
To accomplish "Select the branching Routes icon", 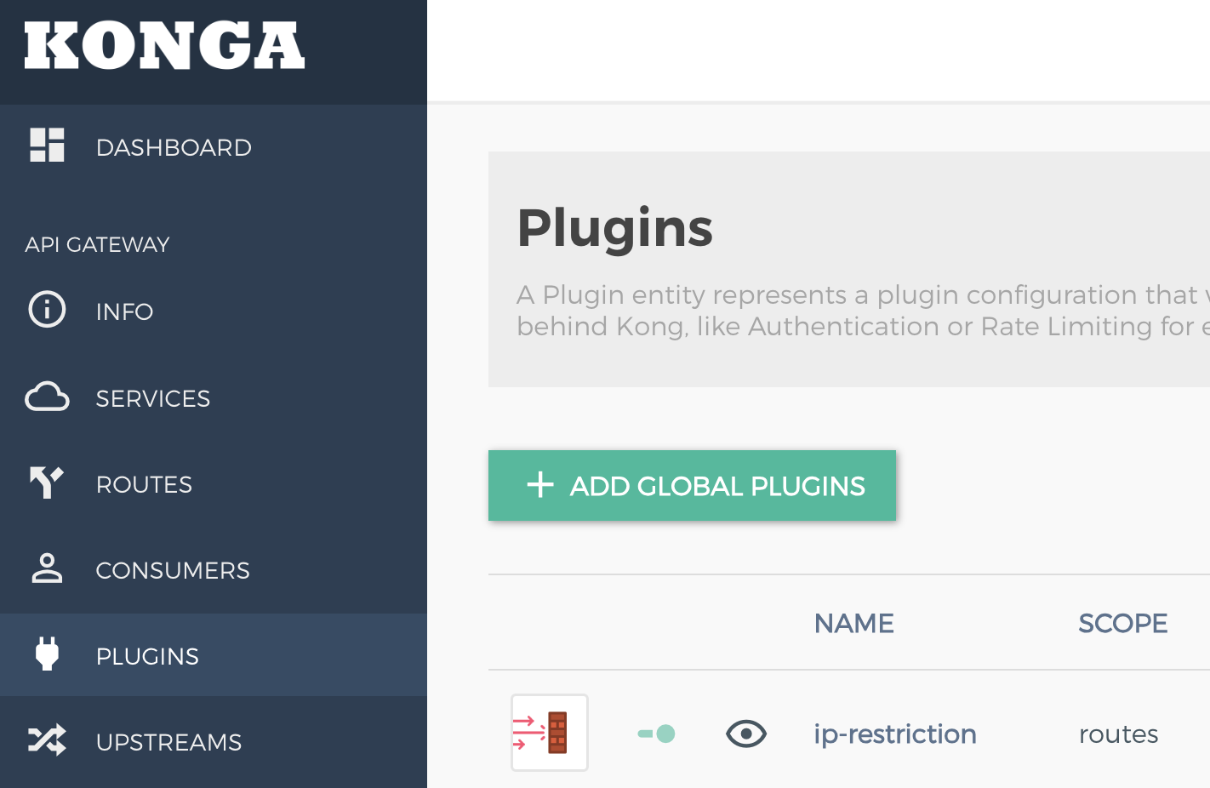I will point(47,483).
